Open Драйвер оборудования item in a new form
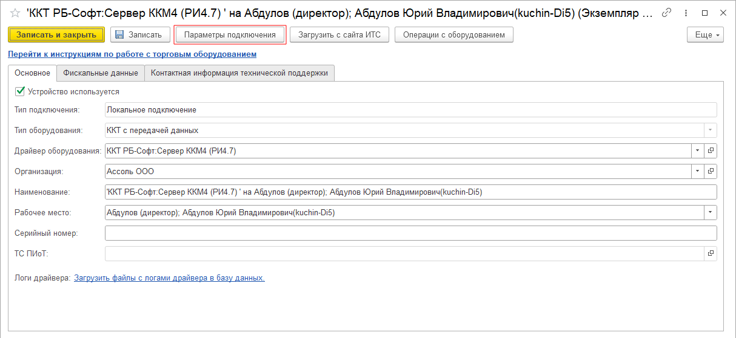The image size is (736, 338). point(711,151)
